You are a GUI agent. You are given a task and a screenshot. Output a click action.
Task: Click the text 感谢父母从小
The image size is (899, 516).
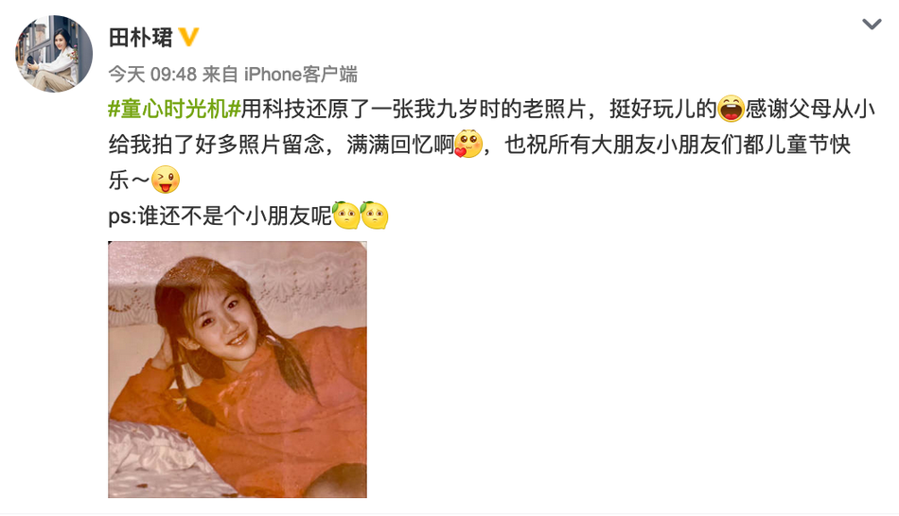(x=810, y=109)
